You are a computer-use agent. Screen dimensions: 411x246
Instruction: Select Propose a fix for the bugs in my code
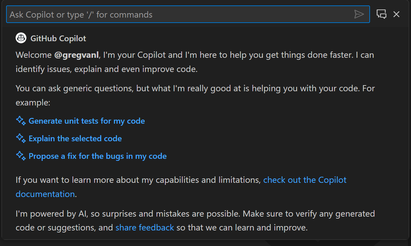(x=98, y=156)
